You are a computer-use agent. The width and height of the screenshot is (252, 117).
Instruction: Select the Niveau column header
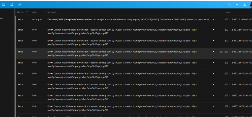[21, 12]
